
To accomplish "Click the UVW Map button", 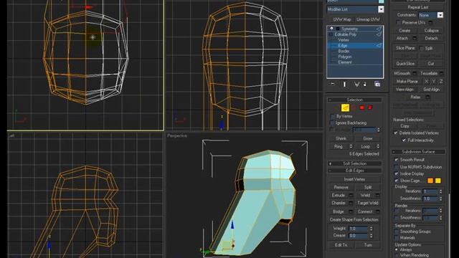I will (x=342, y=19).
